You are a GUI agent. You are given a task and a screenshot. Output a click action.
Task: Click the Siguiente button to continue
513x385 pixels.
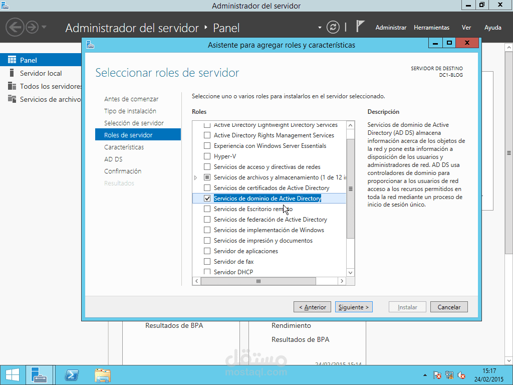(354, 306)
